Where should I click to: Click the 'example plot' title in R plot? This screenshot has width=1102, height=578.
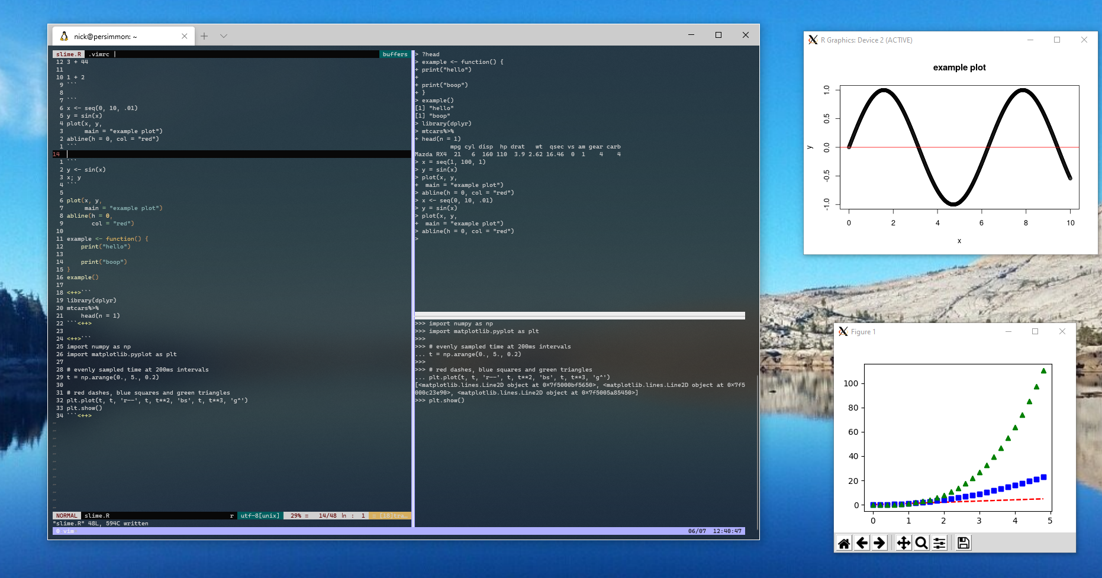[959, 67]
